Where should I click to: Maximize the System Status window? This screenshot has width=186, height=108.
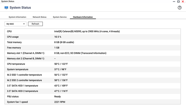tap(178, 2)
